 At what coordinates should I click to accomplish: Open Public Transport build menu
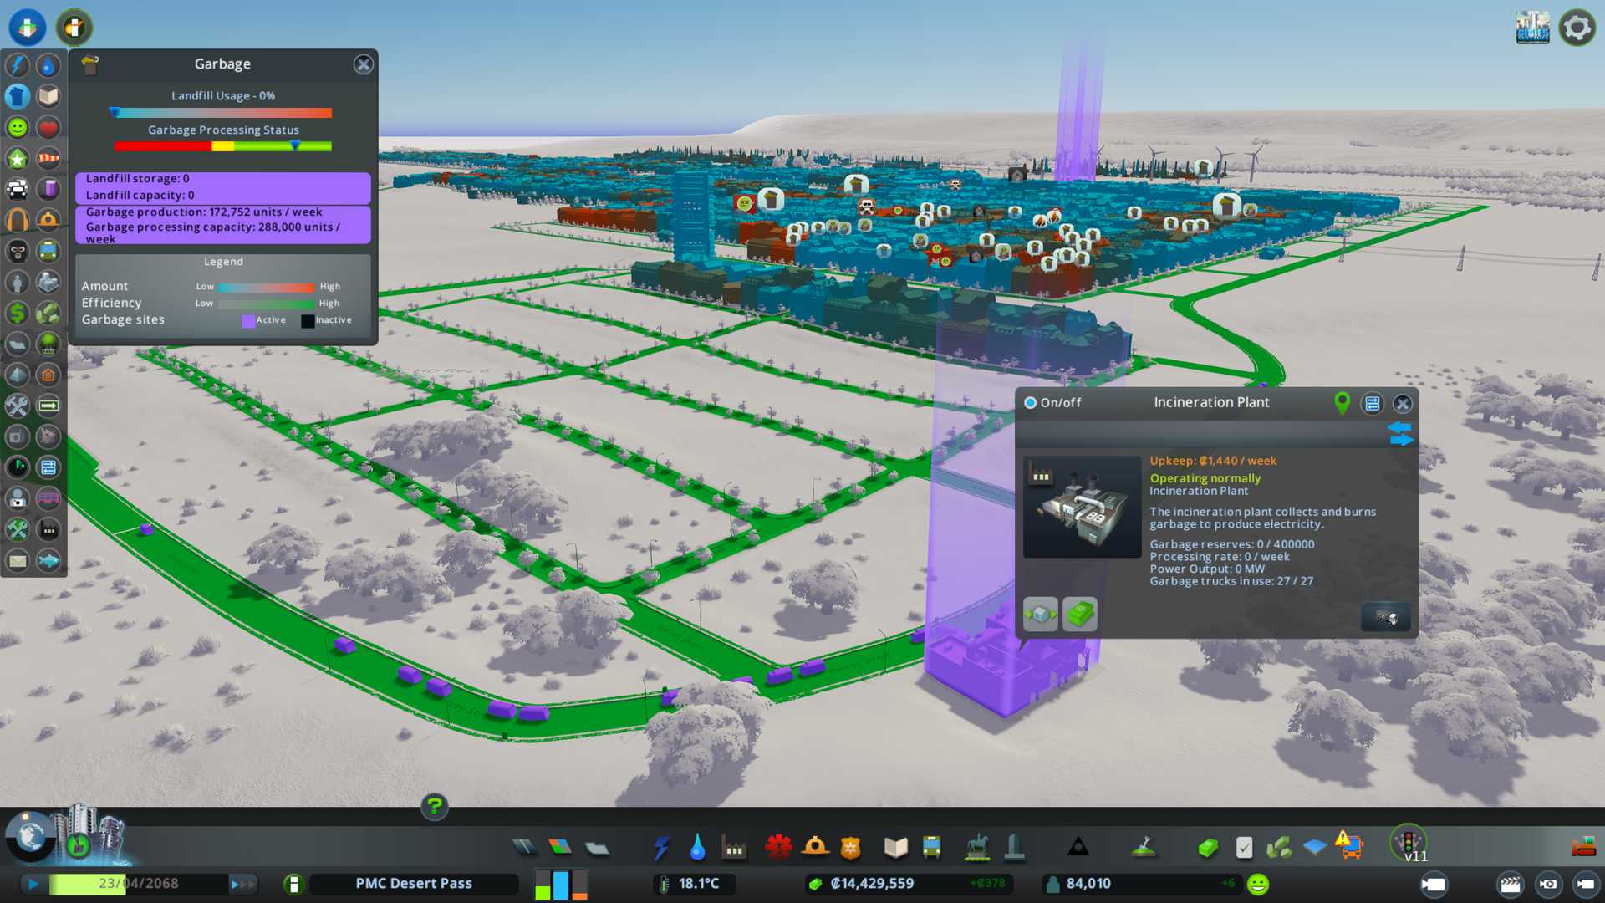point(932,848)
